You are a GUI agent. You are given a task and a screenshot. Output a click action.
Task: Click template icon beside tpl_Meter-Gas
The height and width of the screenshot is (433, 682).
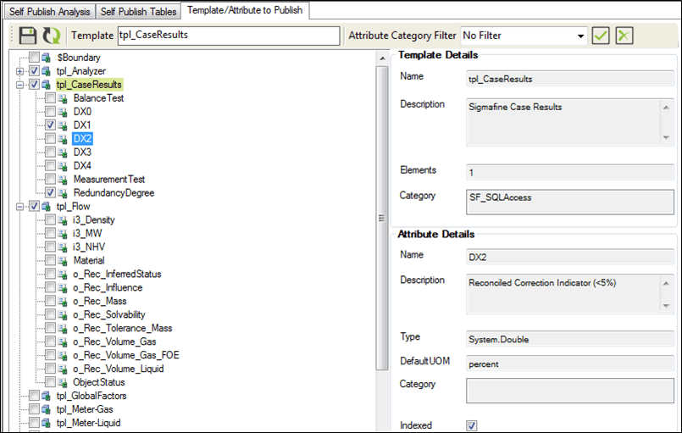(46, 409)
